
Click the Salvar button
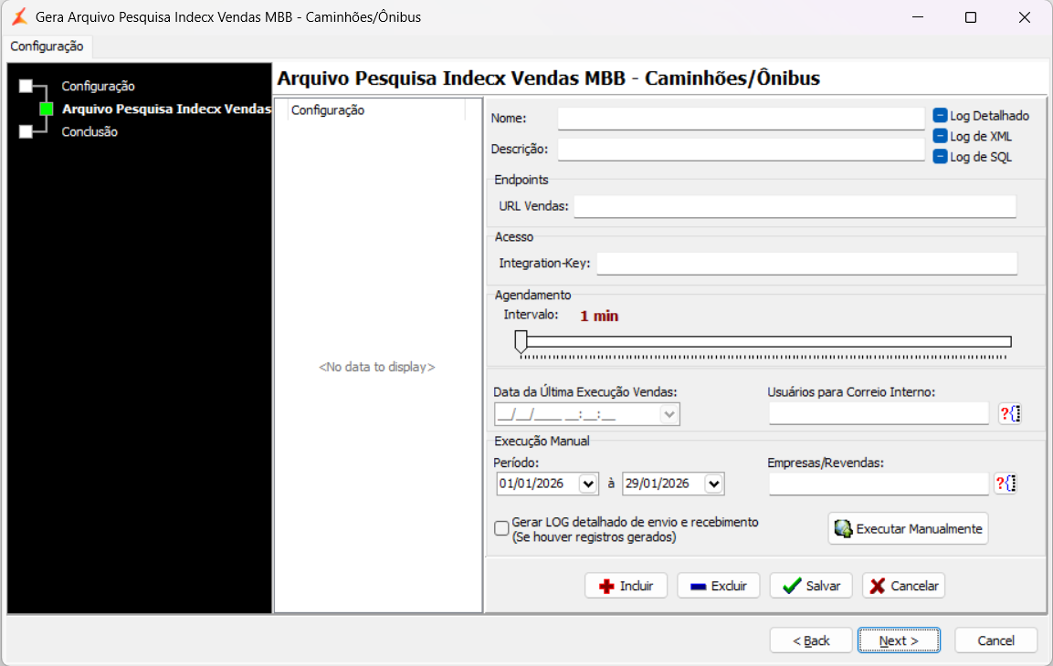coord(811,586)
